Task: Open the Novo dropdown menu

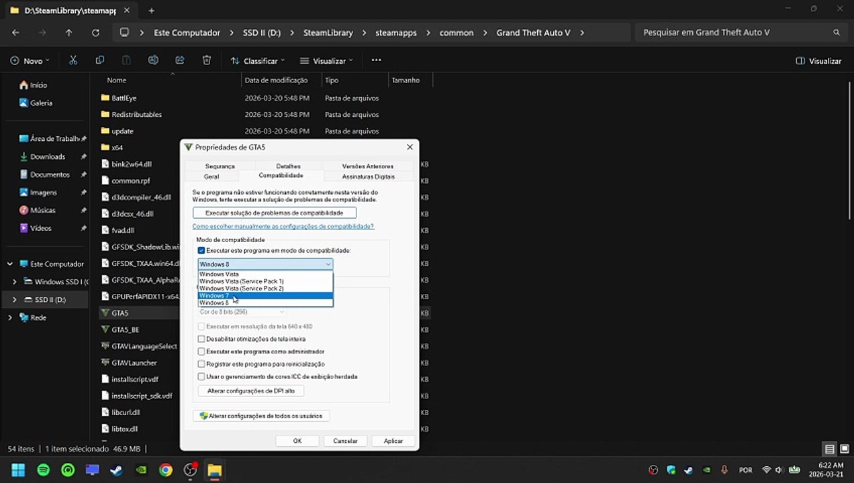Action: (x=30, y=60)
